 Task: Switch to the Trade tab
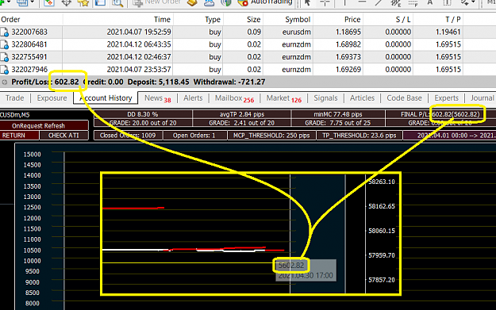coord(14,98)
